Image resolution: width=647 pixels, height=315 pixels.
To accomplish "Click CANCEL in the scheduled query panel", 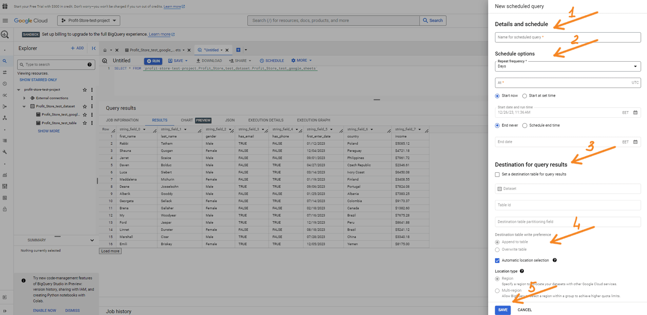I will 525,310.
